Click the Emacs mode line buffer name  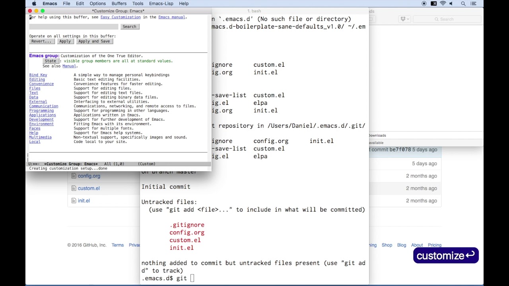coord(71,164)
